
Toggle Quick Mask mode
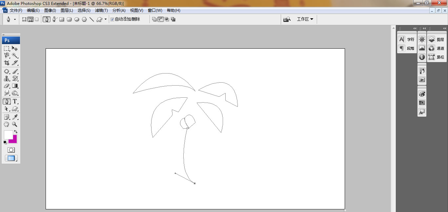point(11,150)
